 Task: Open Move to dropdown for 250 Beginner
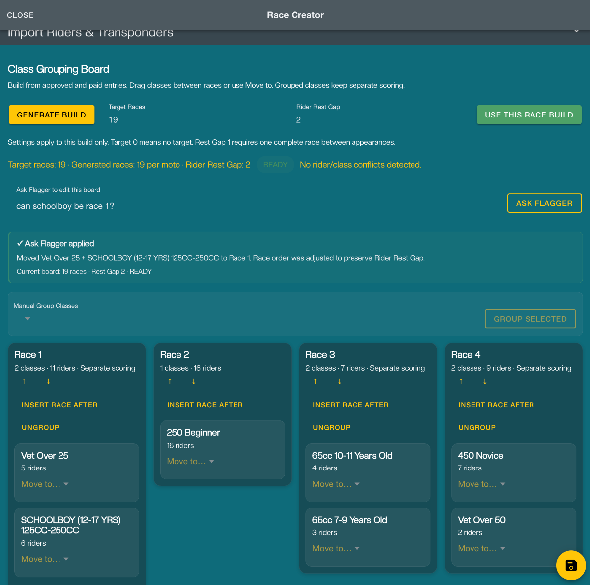190,461
